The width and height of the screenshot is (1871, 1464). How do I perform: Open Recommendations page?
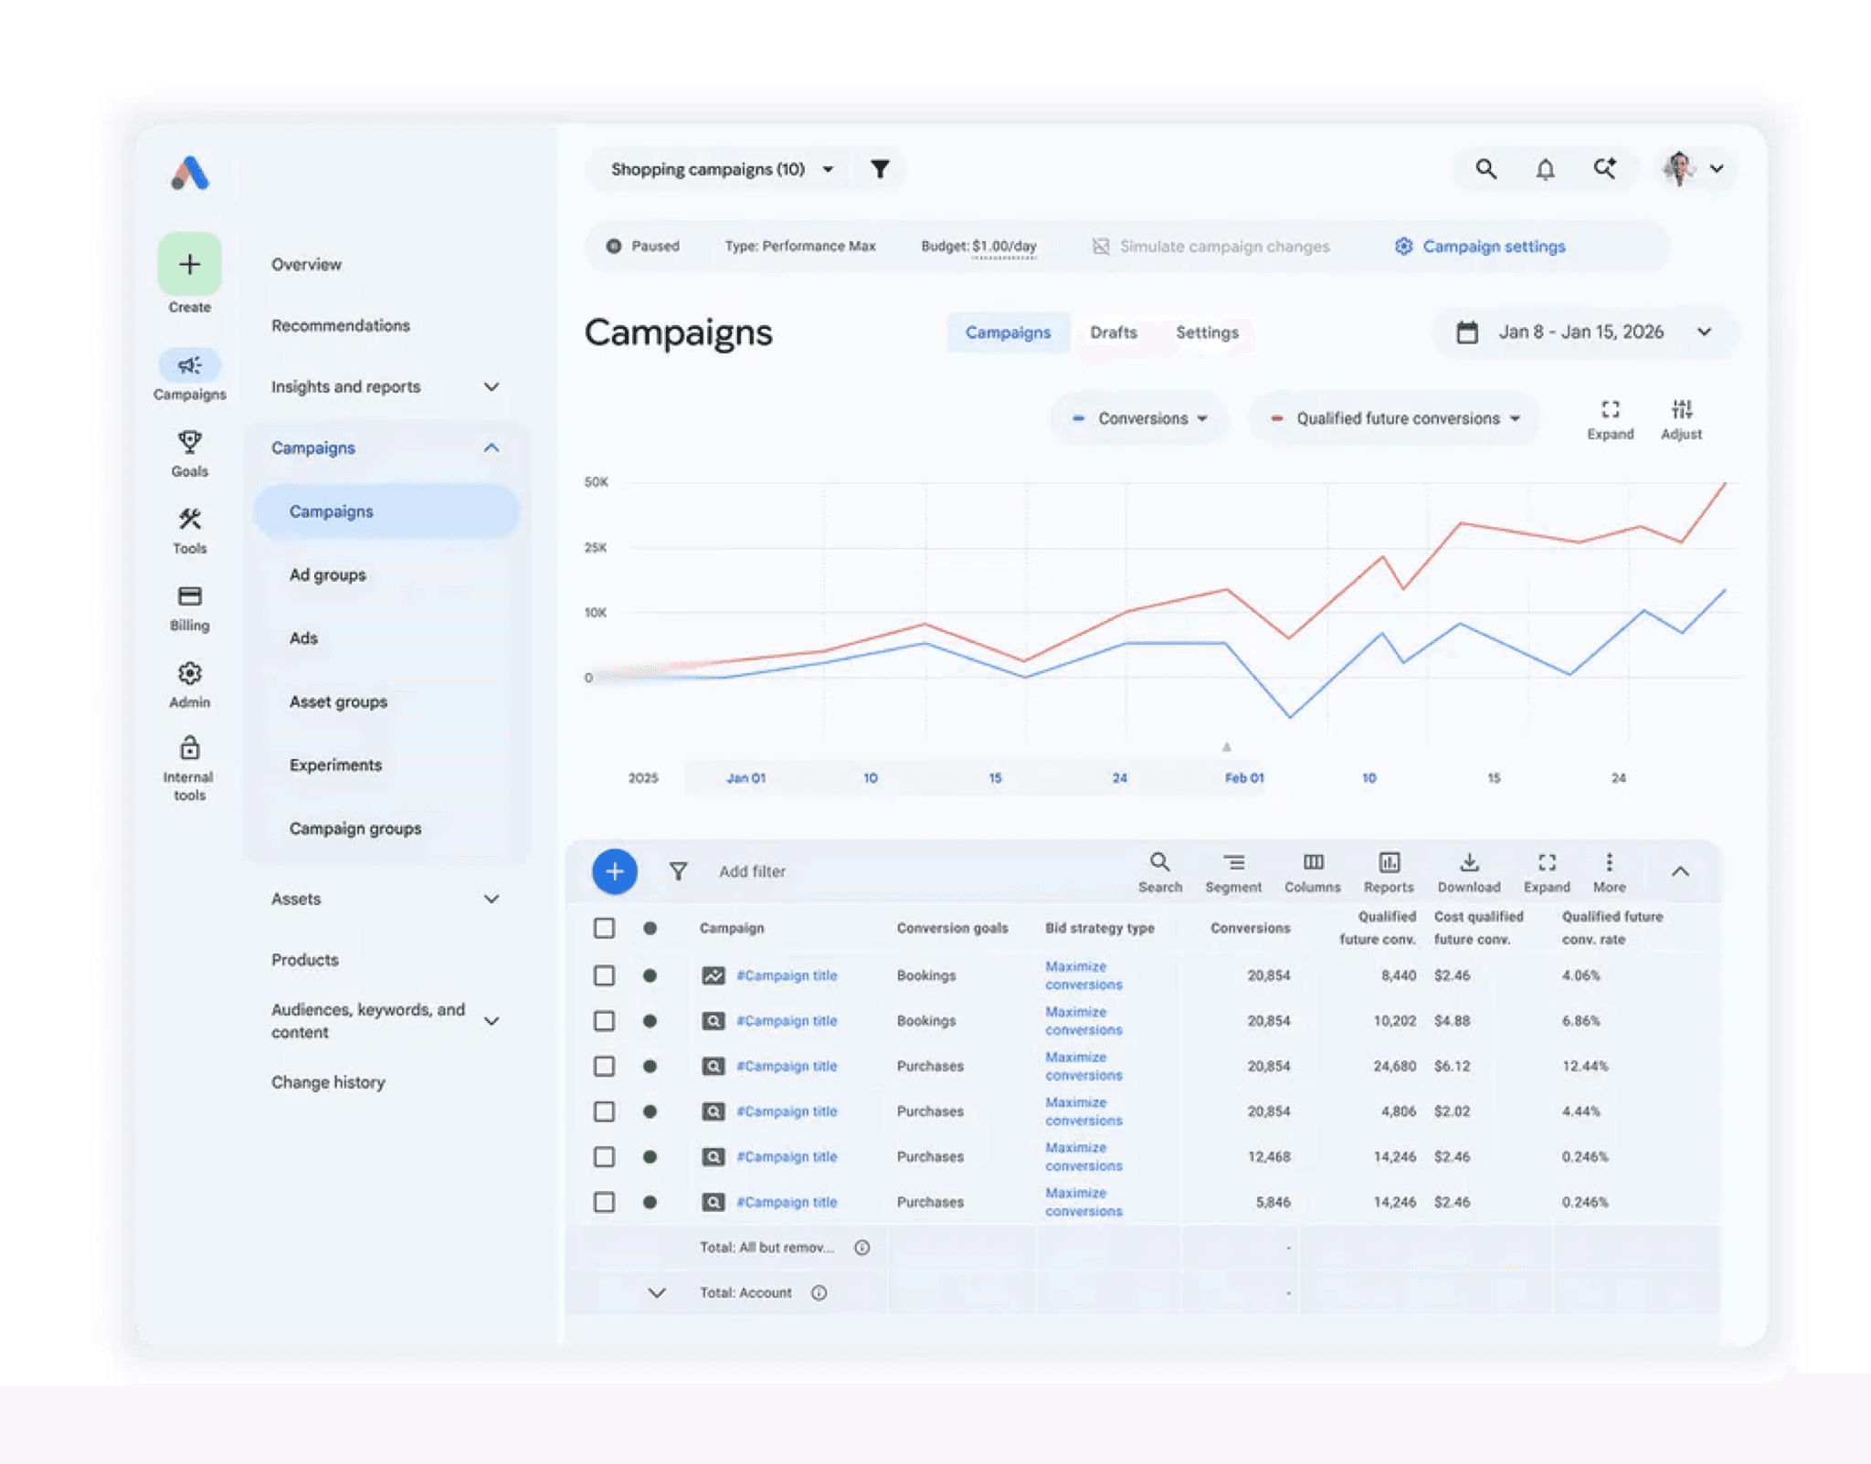point(340,325)
